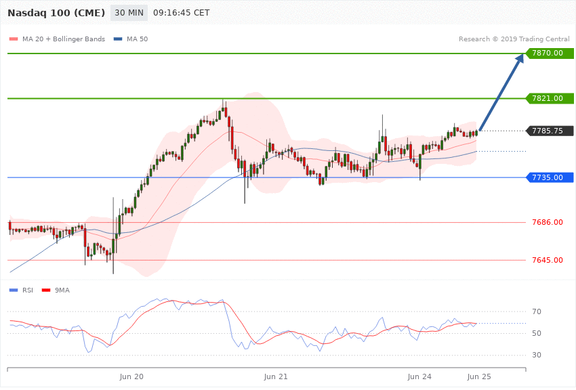Select the 7870.00 resistance price tag
Screen dimensions: 576x390
[x=550, y=53]
